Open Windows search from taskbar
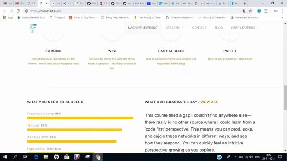The image size is (287, 161). coord(15,157)
